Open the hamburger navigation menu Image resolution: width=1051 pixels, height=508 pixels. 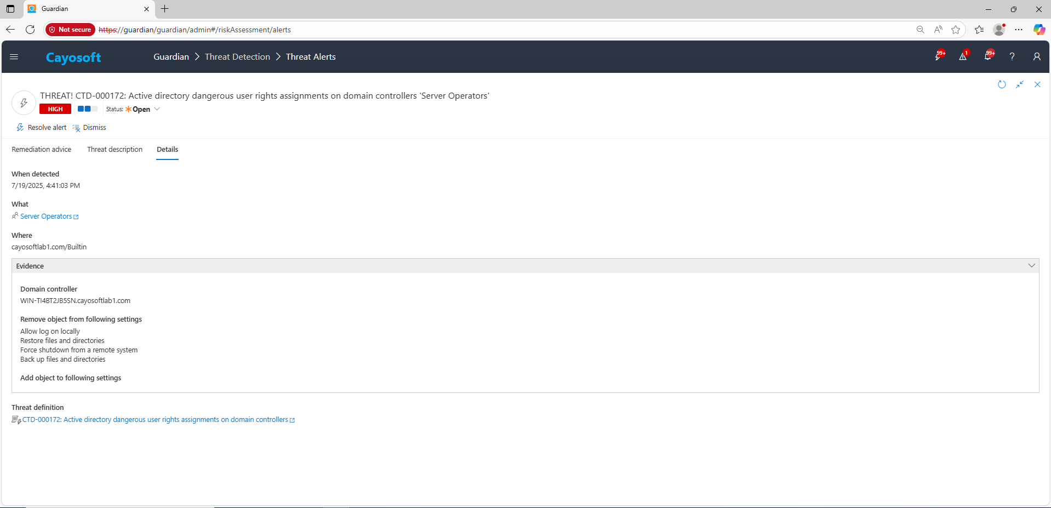(14, 57)
